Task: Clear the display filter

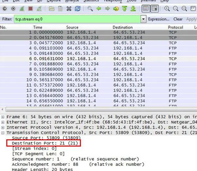Action: [x=178, y=19]
